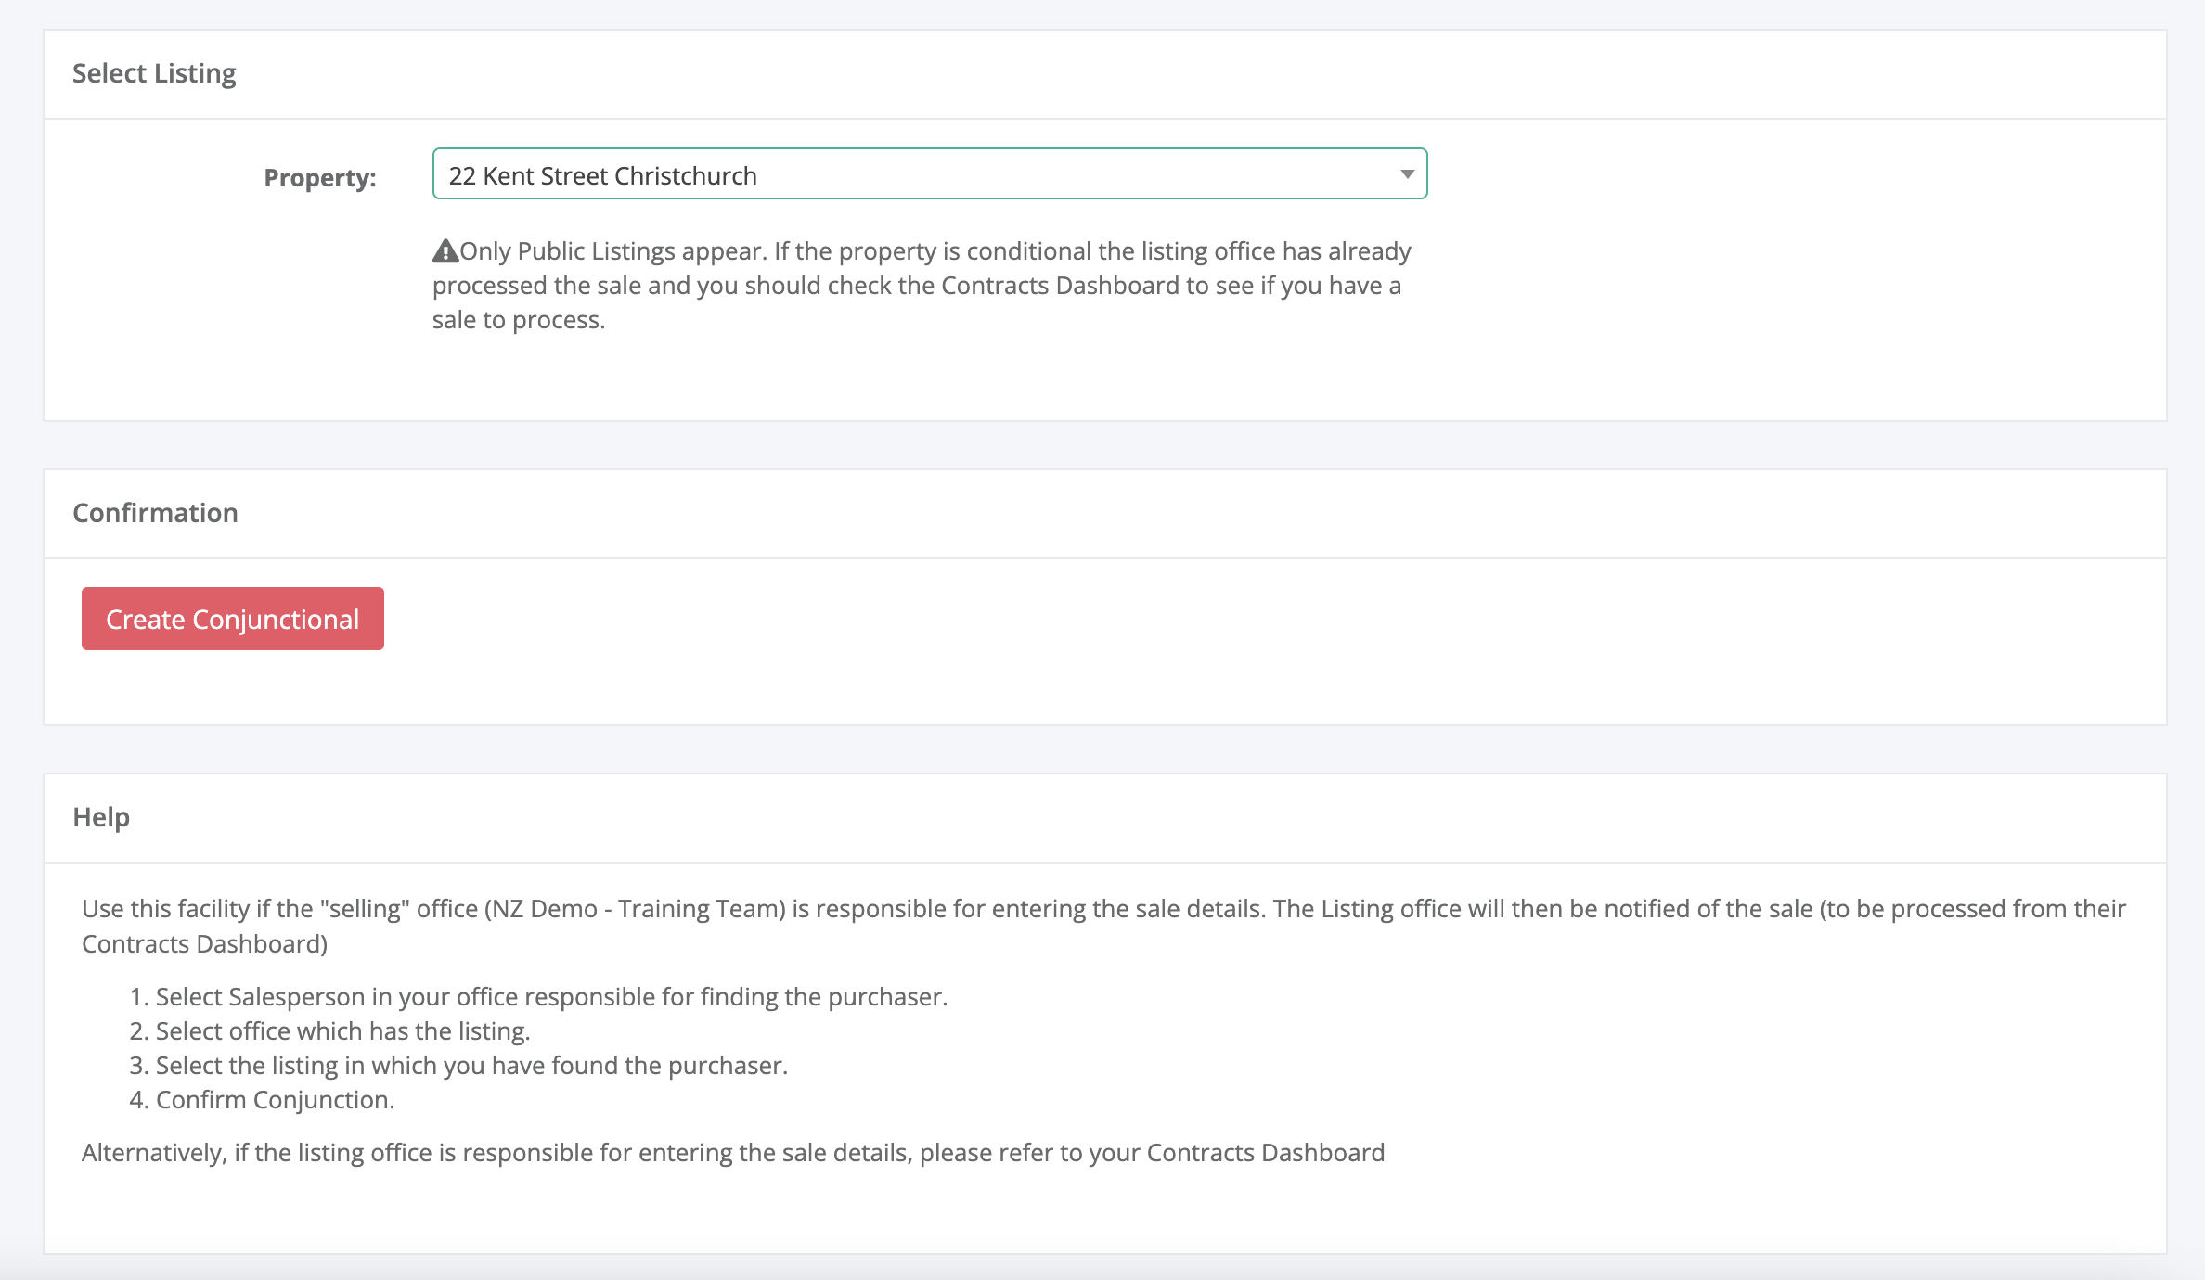The width and height of the screenshot is (2205, 1280).
Task: Click help step 4 Confirm Conjunction
Action: [x=275, y=1100]
